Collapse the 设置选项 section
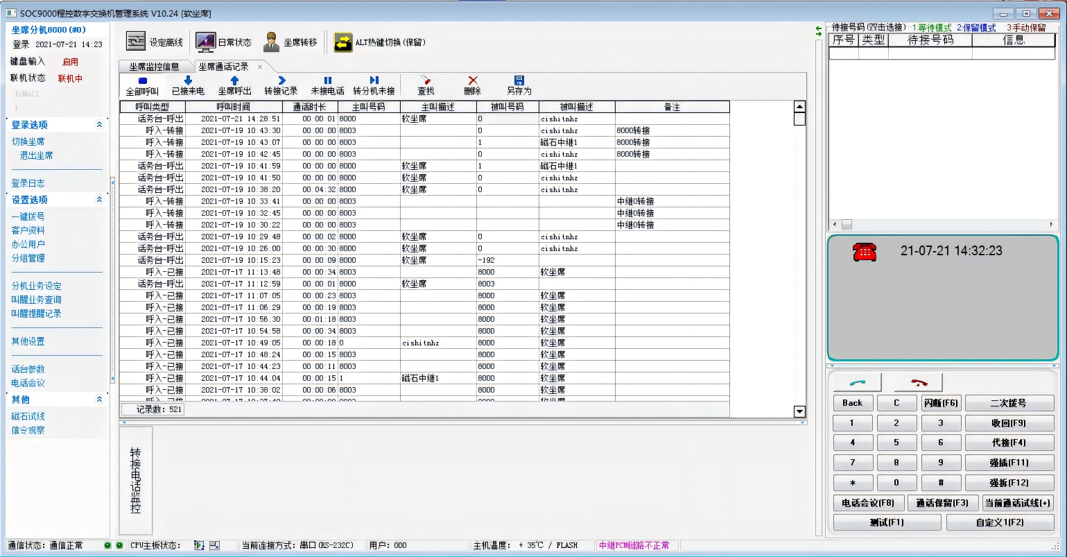1067x557 pixels. 99,200
